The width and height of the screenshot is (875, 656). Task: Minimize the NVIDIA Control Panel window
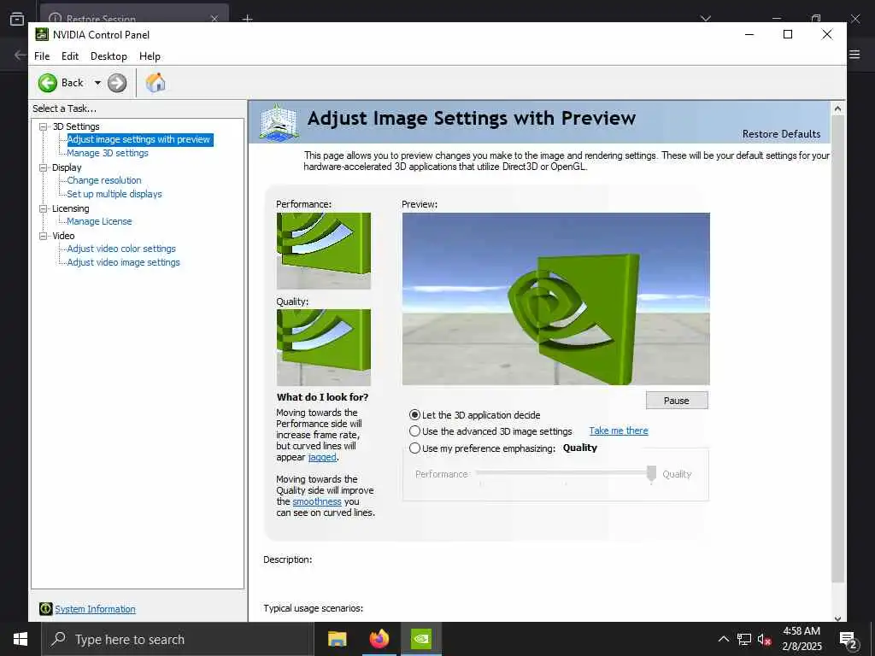click(749, 34)
